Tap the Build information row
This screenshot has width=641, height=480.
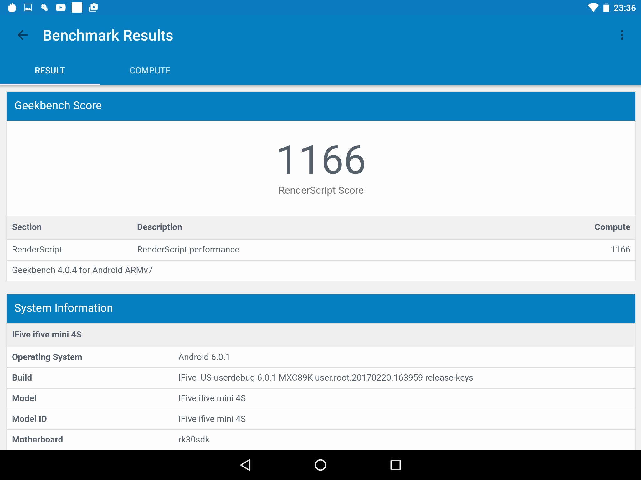coord(320,378)
